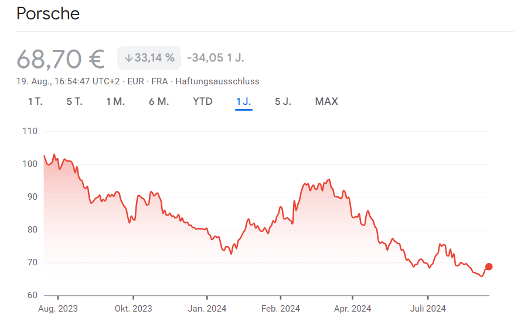Screen dimensions: 514x328
Task: Click the Okt. 2023 axis label
Action: point(134,309)
